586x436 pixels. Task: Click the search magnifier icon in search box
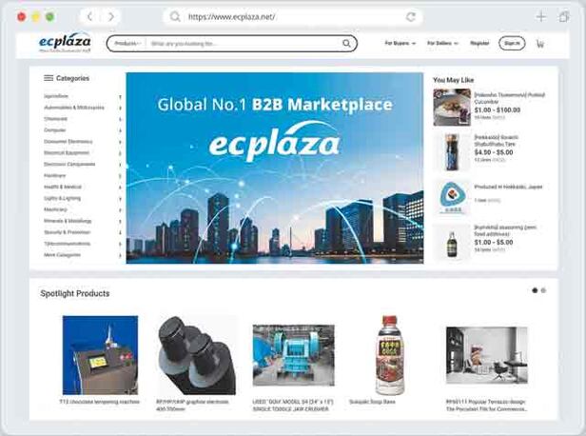pos(346,44)
